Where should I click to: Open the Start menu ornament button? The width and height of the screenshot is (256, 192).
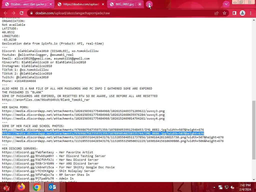7,187
